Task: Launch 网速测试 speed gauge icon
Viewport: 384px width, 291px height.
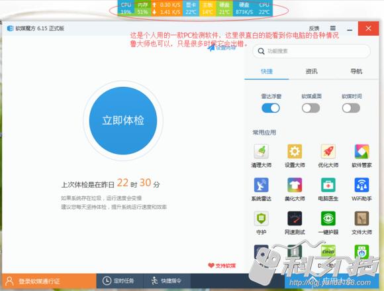Action: (295, 218)
